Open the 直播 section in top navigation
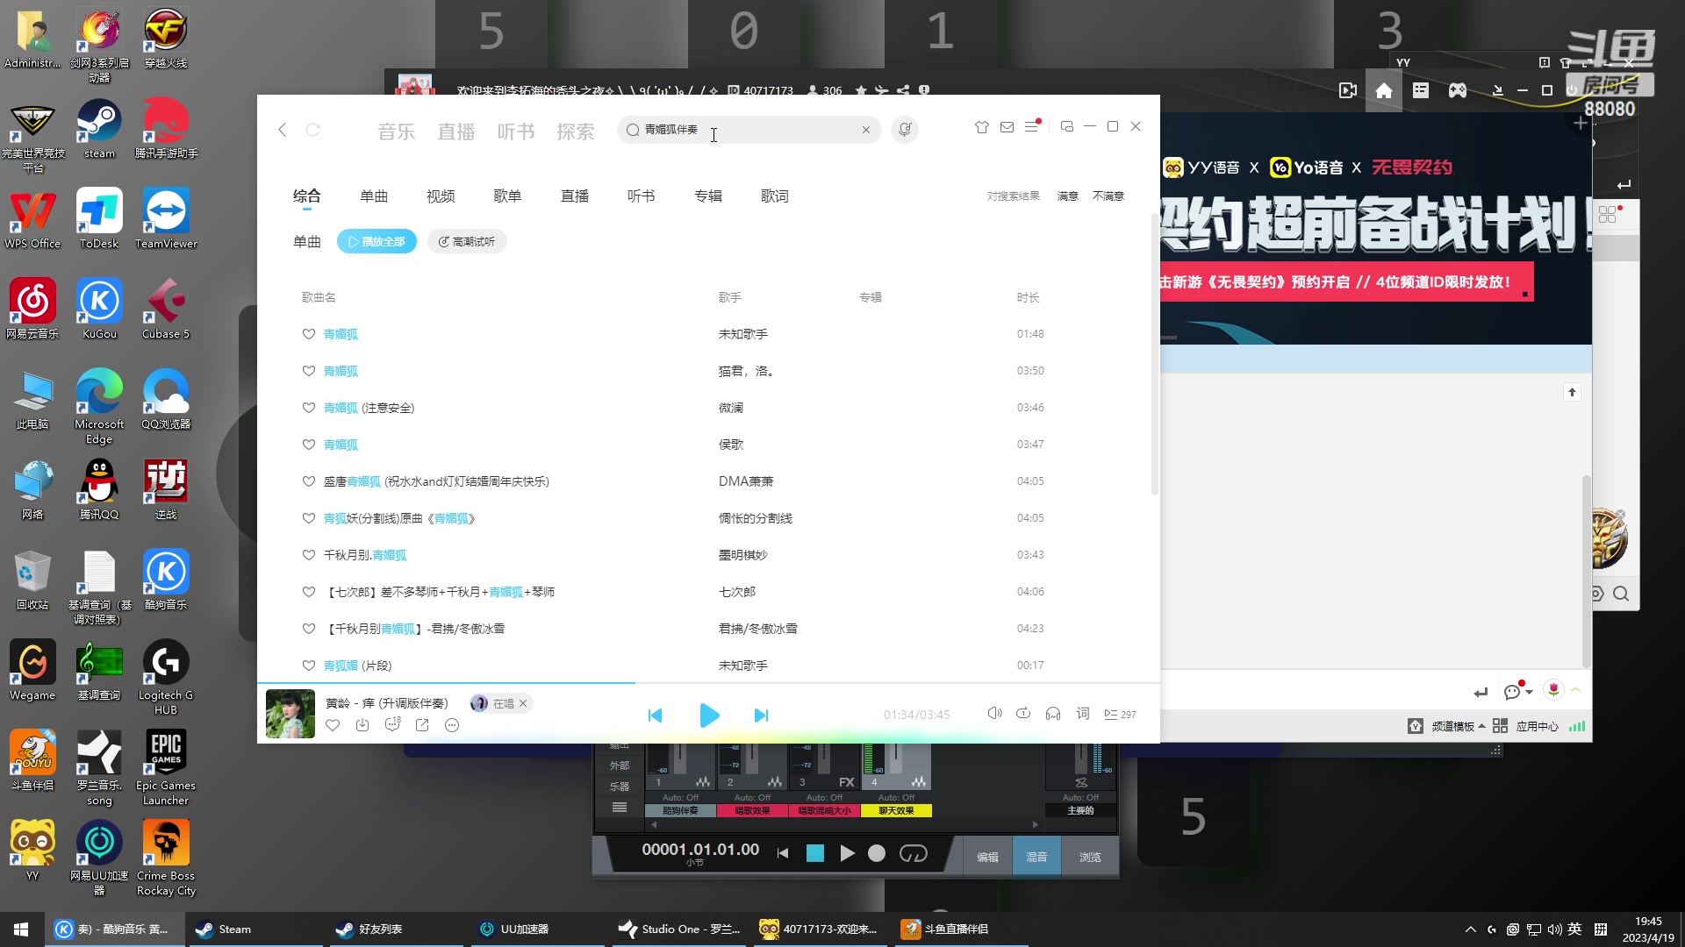The width and height of the screenshot is (1685, 947). [x=455, y=131]
